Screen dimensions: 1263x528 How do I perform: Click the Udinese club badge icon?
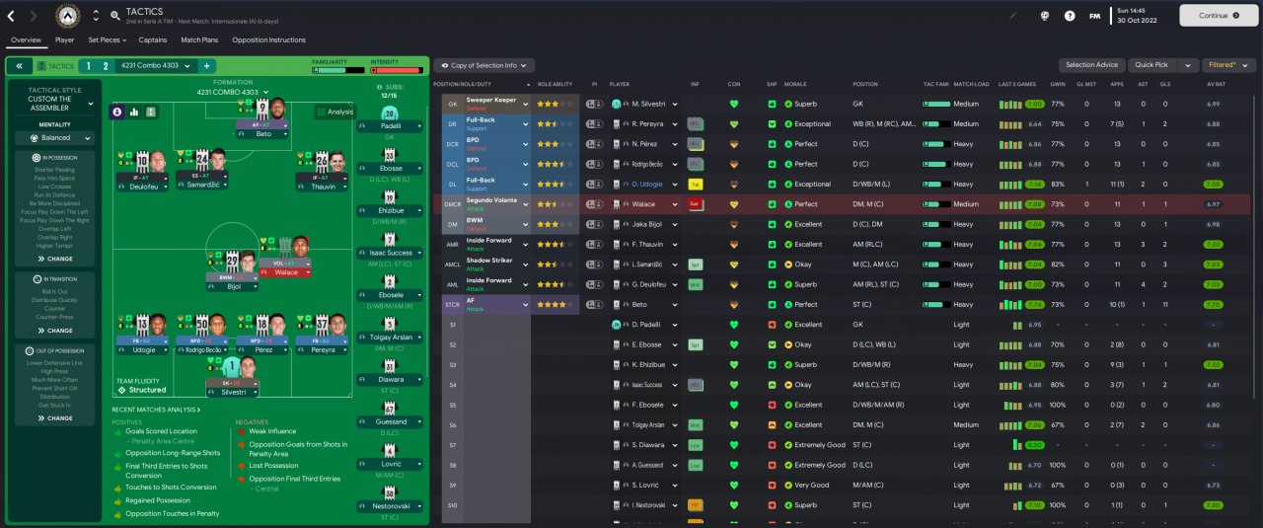68,16
